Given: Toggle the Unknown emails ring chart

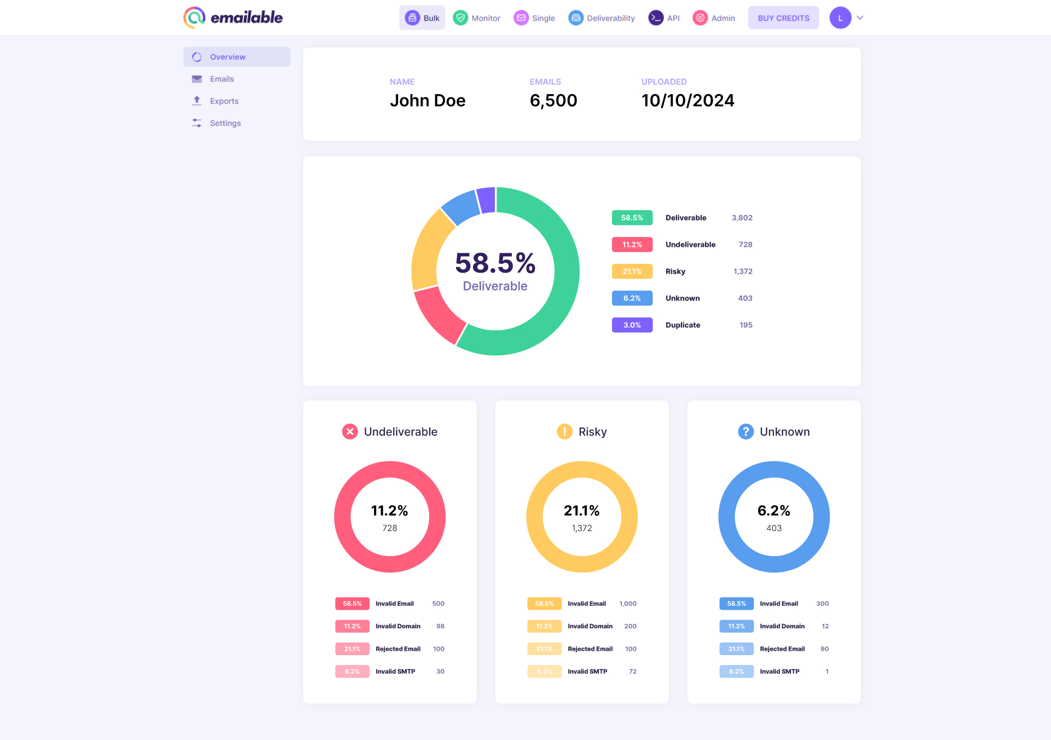Looking at the screenshot, I should point(773,517).
